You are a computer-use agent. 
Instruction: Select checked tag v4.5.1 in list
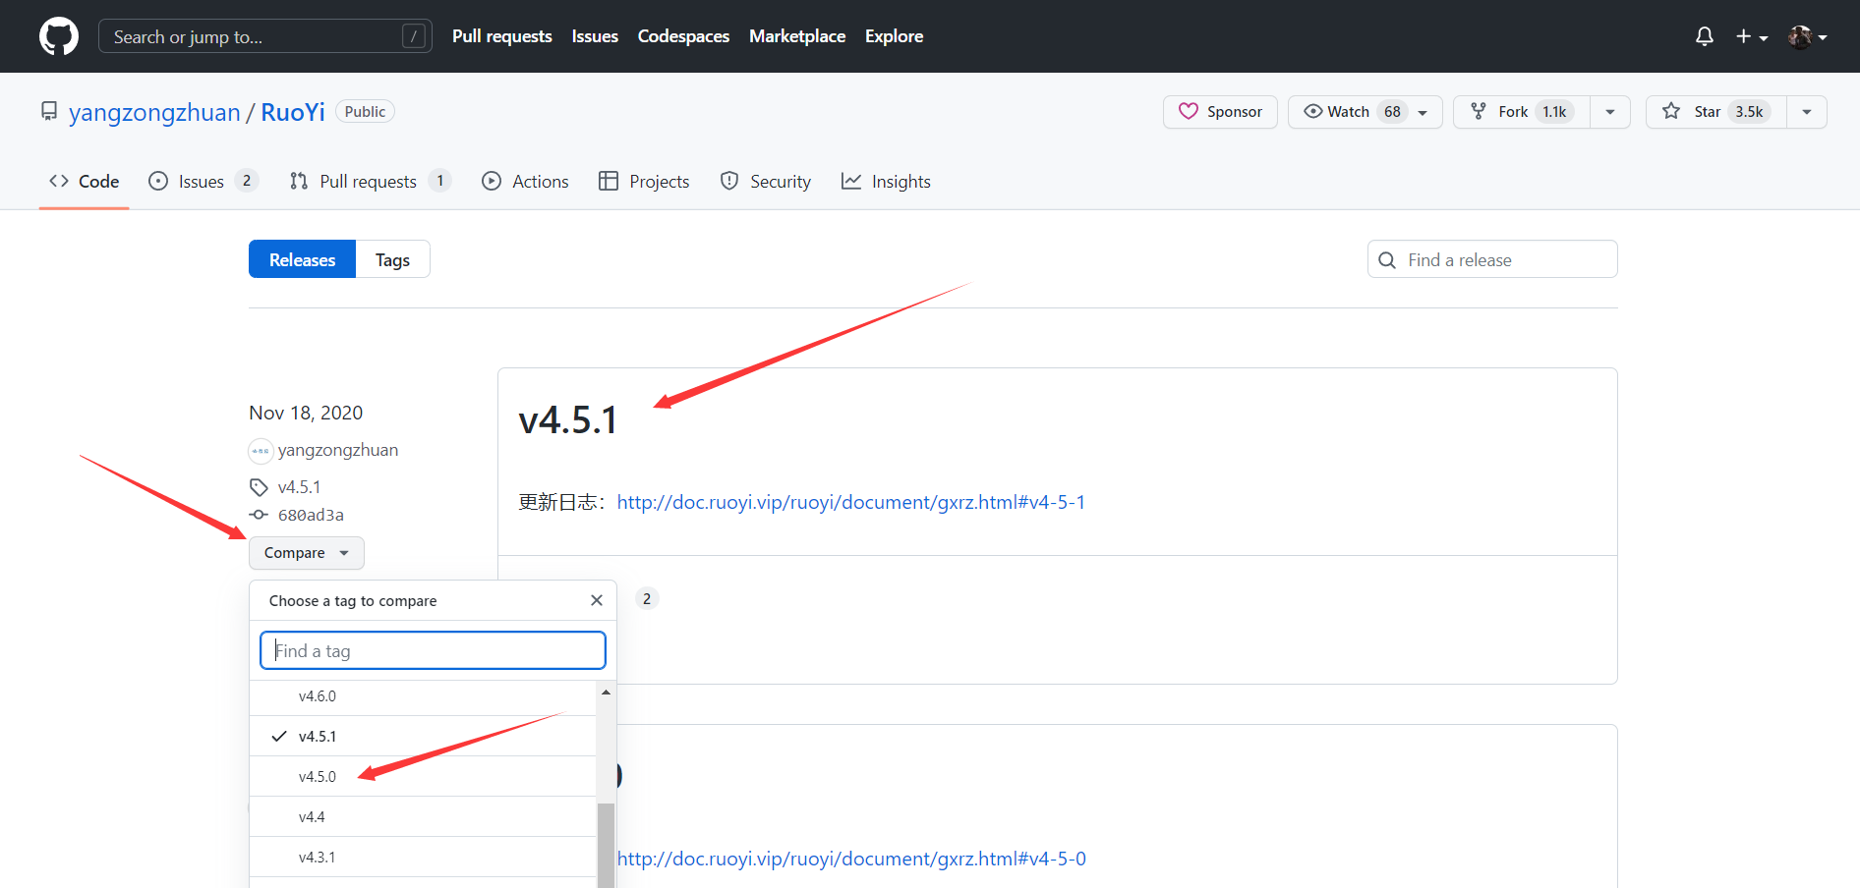pyautogui.click(x=423, y=737)
